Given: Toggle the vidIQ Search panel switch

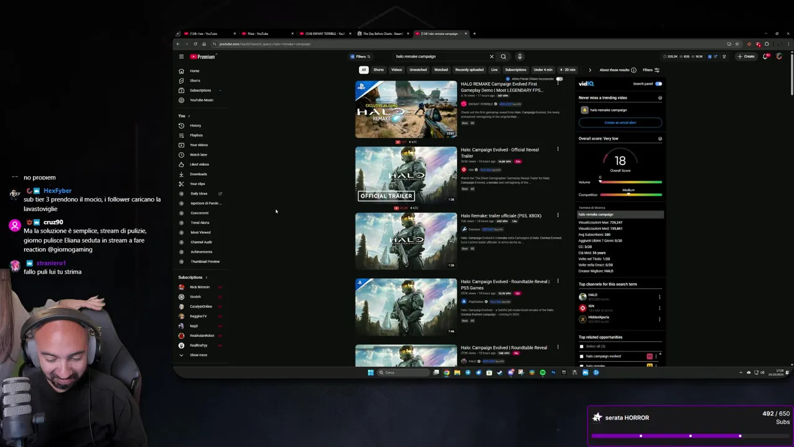Looking at the screenshot, I should tap(658, 84).
